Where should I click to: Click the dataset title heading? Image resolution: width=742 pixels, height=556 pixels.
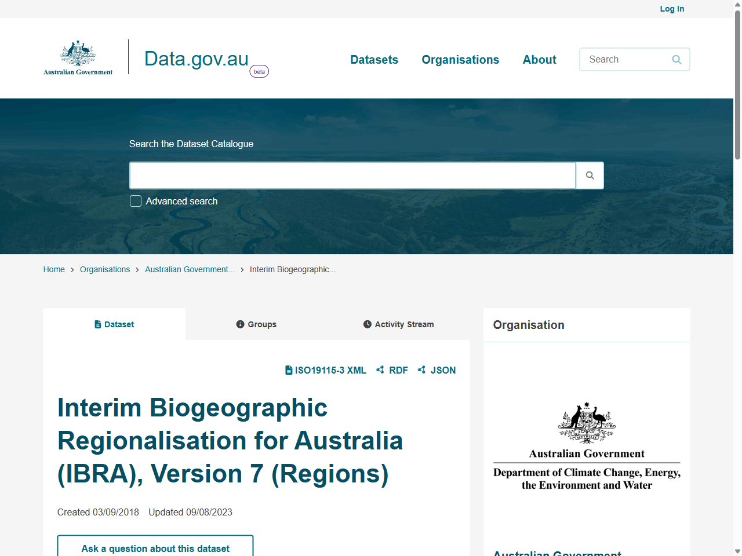[230, 441]
